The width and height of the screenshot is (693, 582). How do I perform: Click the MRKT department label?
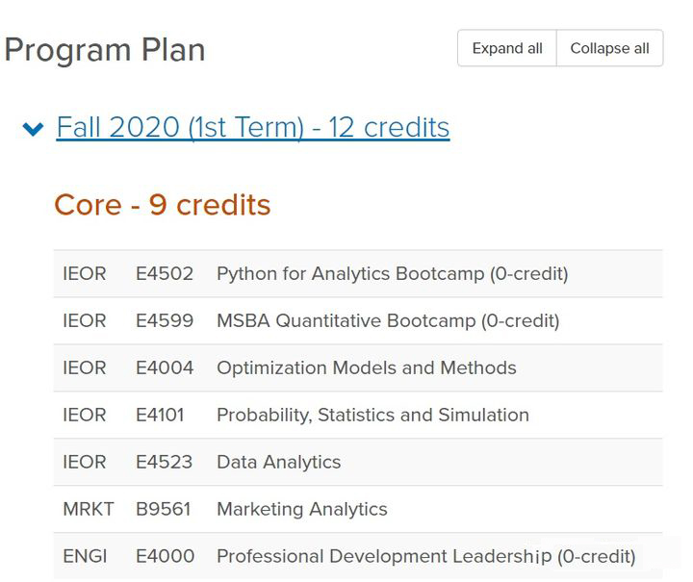coord(88,510)
